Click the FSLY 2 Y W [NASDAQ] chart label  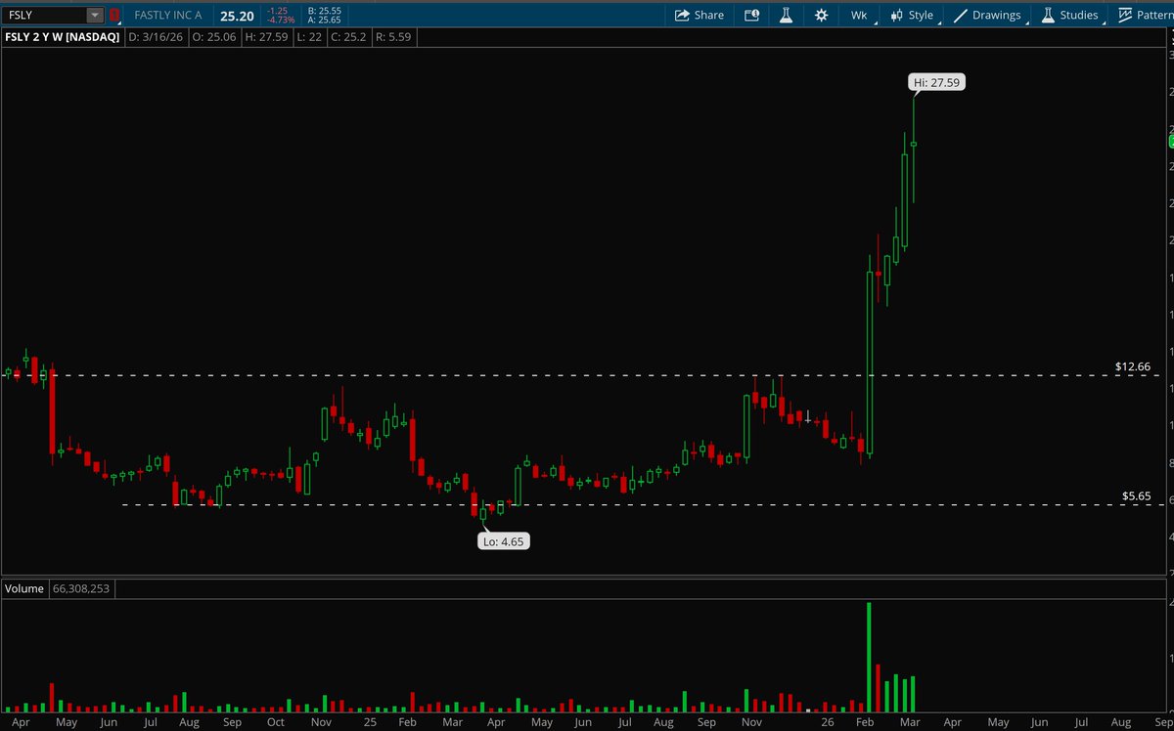(x=63, y=37)
